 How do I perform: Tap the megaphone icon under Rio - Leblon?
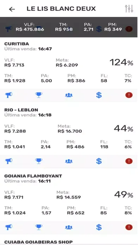click(x=8, y=161)
